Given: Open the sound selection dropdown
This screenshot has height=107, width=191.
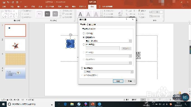Looking at the screenshot, I should (132, 72).
